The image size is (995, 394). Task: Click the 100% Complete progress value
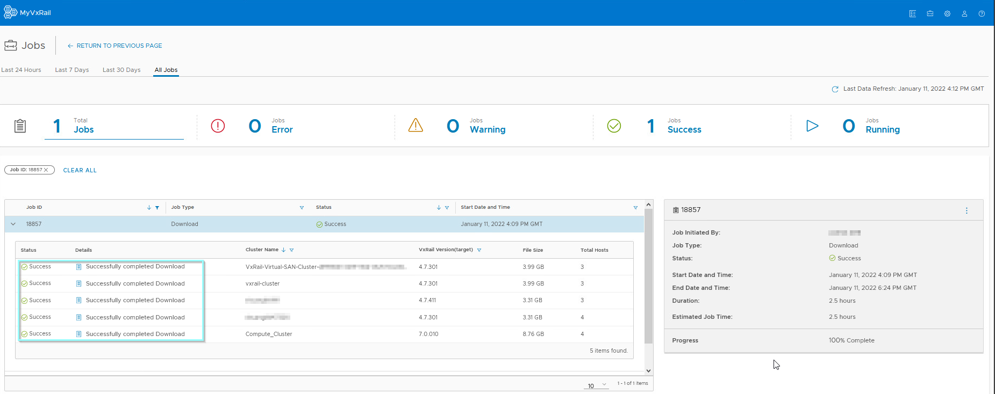pyautogui.click(x=851, y=340)
